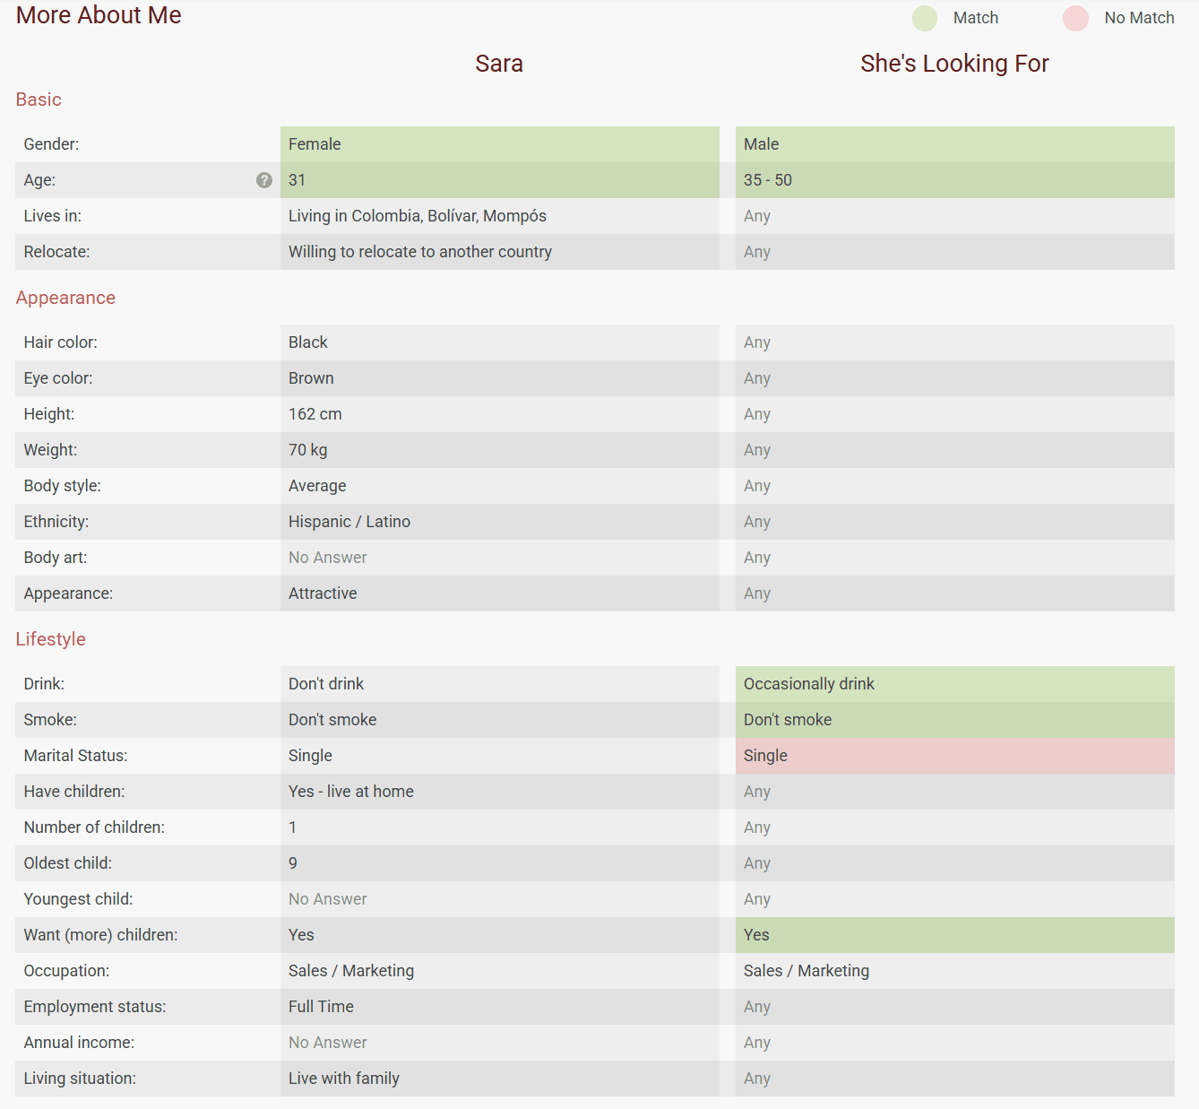1199x1109 pixels.
Task: Click the highlighted Single no-match cell
Action: [955, 756]
